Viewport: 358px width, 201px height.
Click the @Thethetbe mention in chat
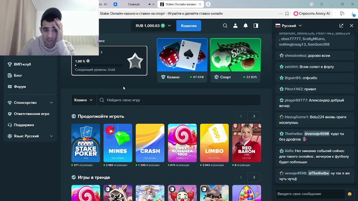[x=319, y=173]
